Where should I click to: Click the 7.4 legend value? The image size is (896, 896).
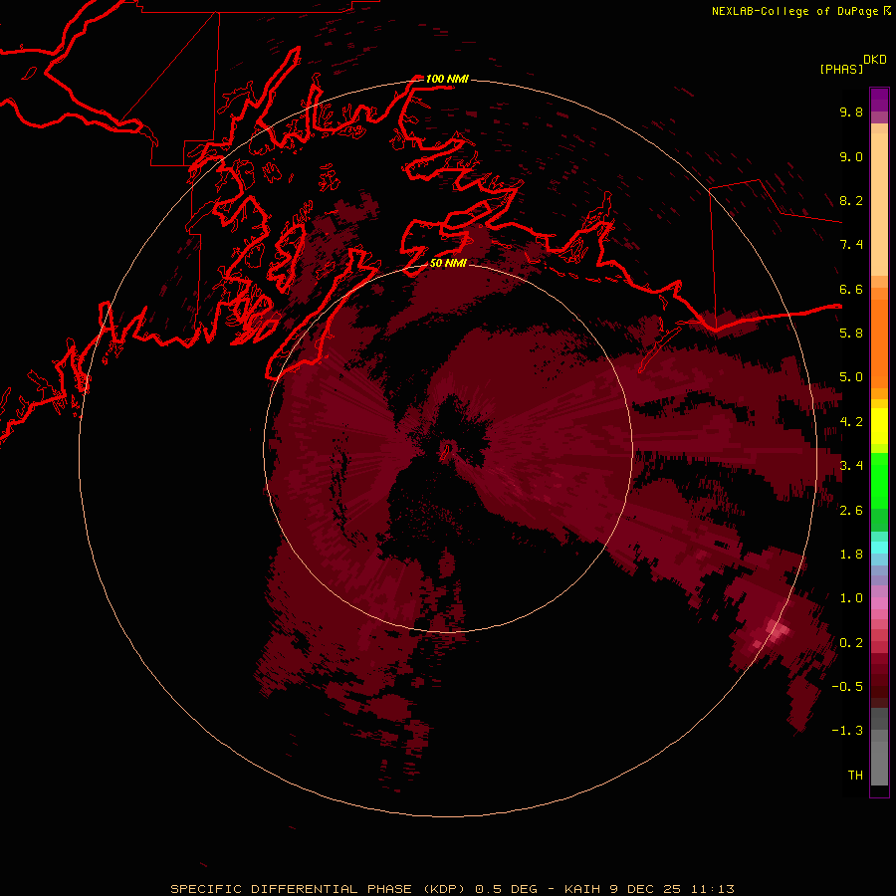(x=851, y=245)
